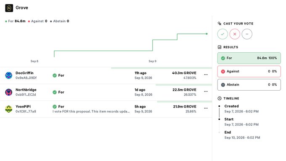Click the 21.9m GROVE amount

[185, 107]
